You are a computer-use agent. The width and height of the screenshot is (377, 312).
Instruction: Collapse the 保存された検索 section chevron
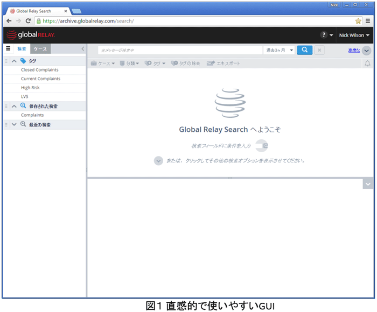(x=14, y=106)
